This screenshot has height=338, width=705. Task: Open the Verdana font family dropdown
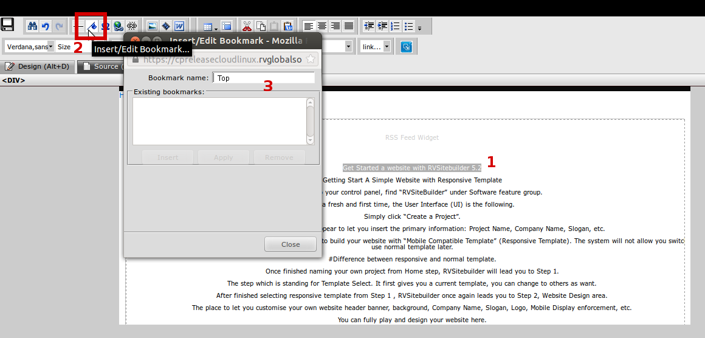pyautogui.click(x=29, y=46)
